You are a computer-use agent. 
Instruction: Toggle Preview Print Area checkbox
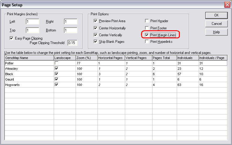(x=96, y=21)
